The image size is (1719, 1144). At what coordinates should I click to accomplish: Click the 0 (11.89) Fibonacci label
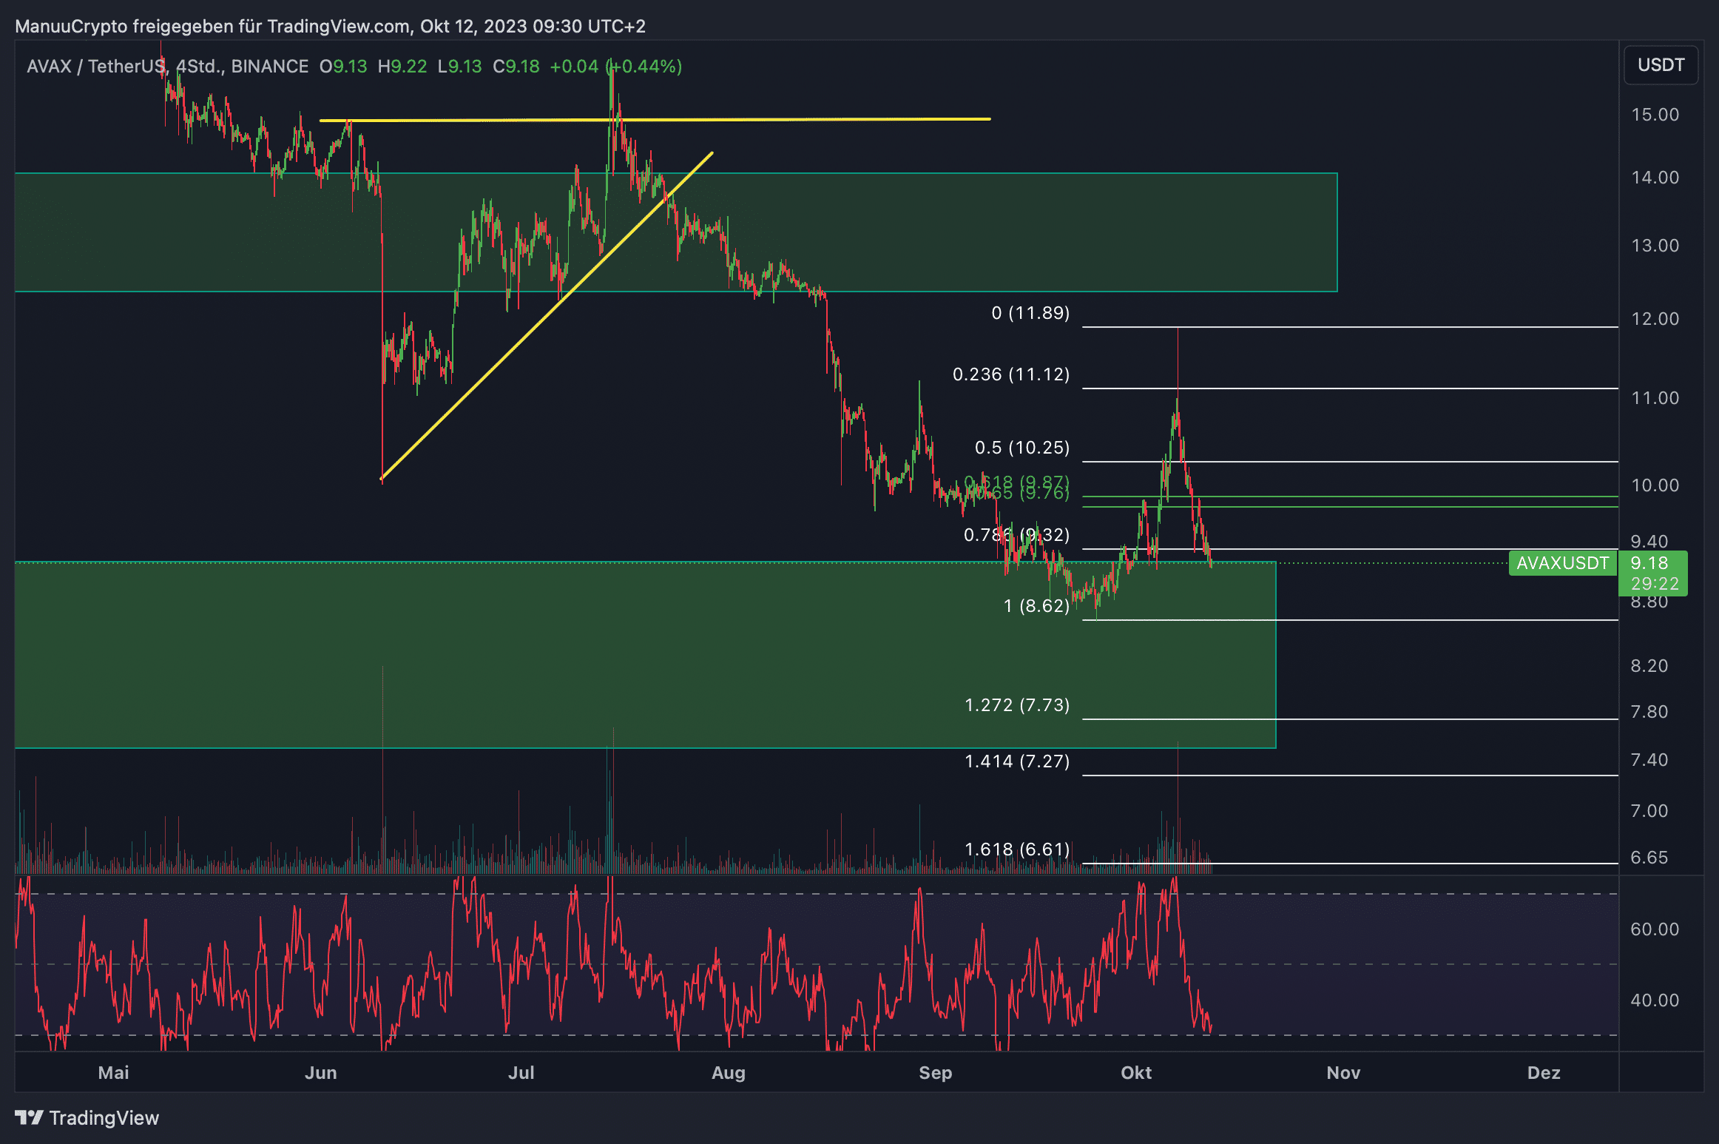(x=1030, y=313)
